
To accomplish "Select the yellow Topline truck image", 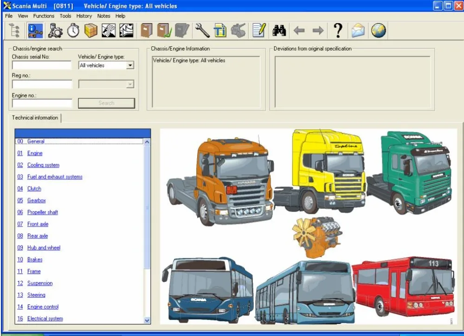I will click(x=320, y=171).
